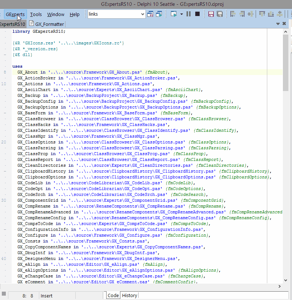Viewport: 292px width, 300px height.
Task: Click the {fmAbout} comment
Action: (156, 72)
